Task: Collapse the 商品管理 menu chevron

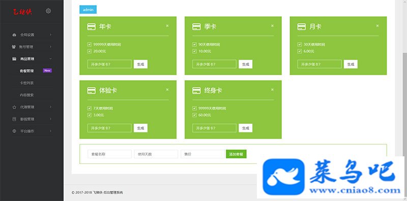Action: (x=50, y=59)
